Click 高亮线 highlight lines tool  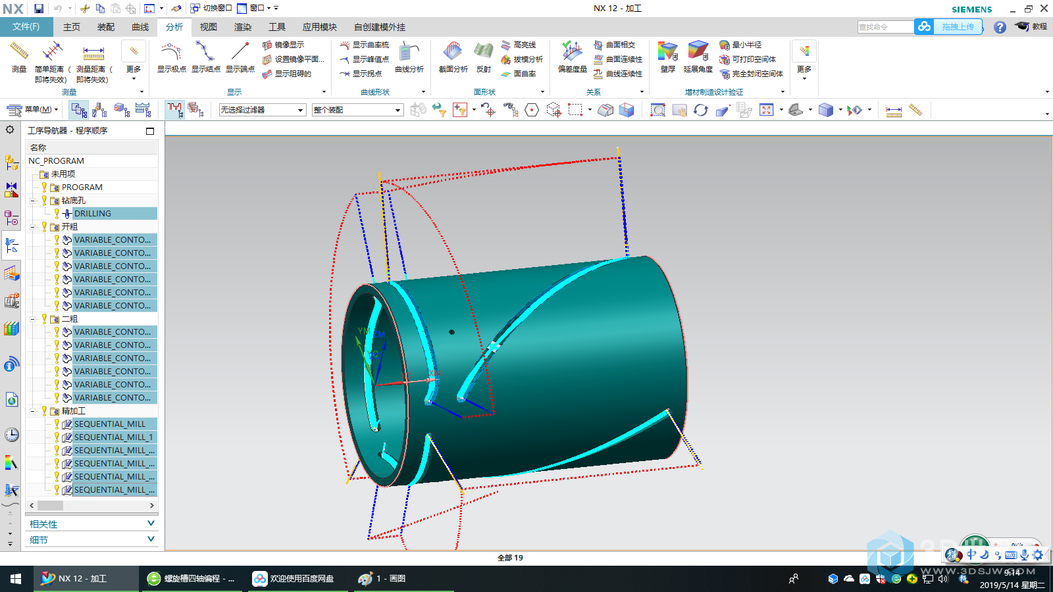(518, 45)
